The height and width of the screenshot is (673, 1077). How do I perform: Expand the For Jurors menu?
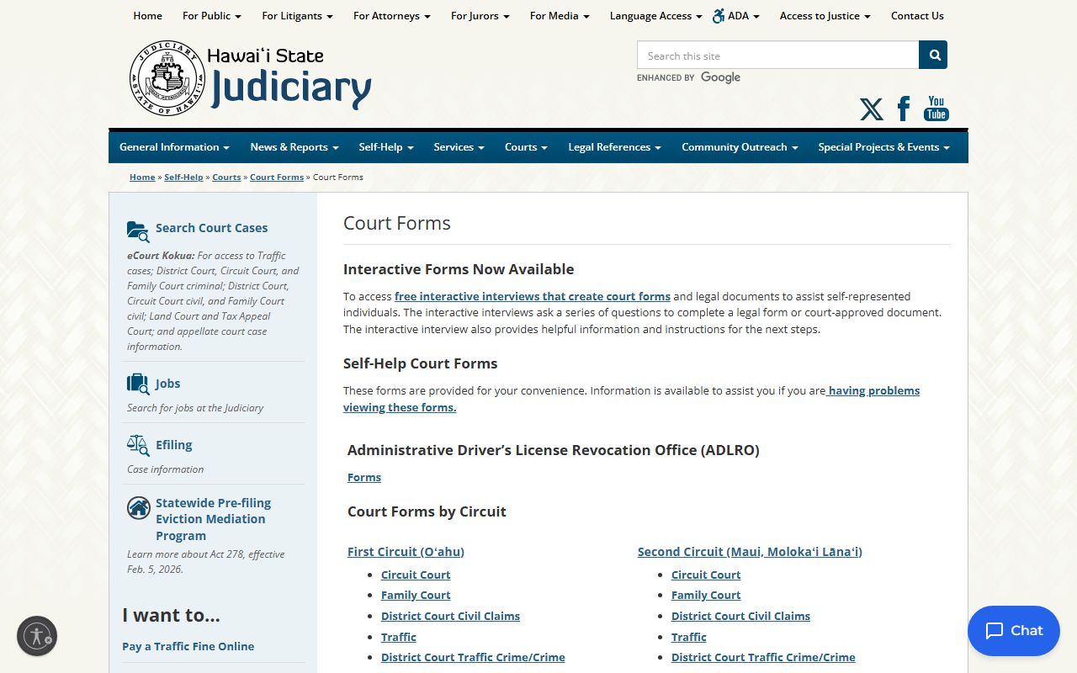pyautogui.click(x=480, y=15)
